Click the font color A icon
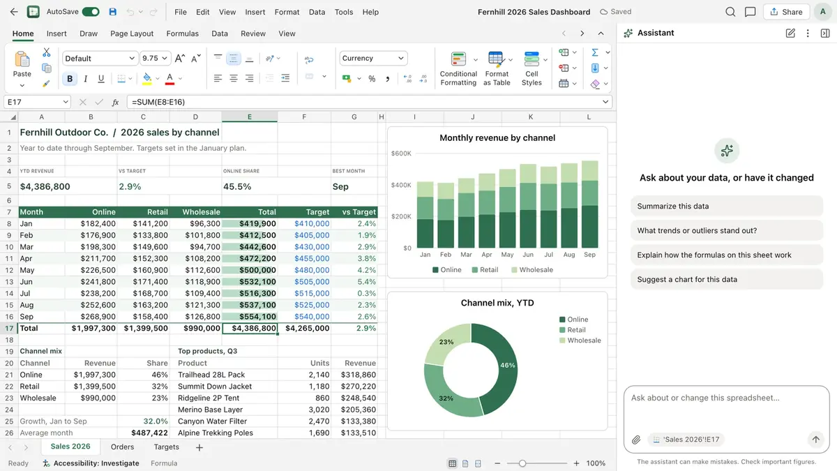This screenshot has width=837, height=471. 169,79
